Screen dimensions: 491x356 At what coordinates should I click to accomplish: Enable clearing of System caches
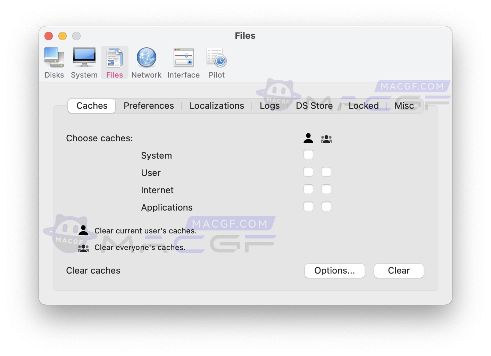coord(308,154)
